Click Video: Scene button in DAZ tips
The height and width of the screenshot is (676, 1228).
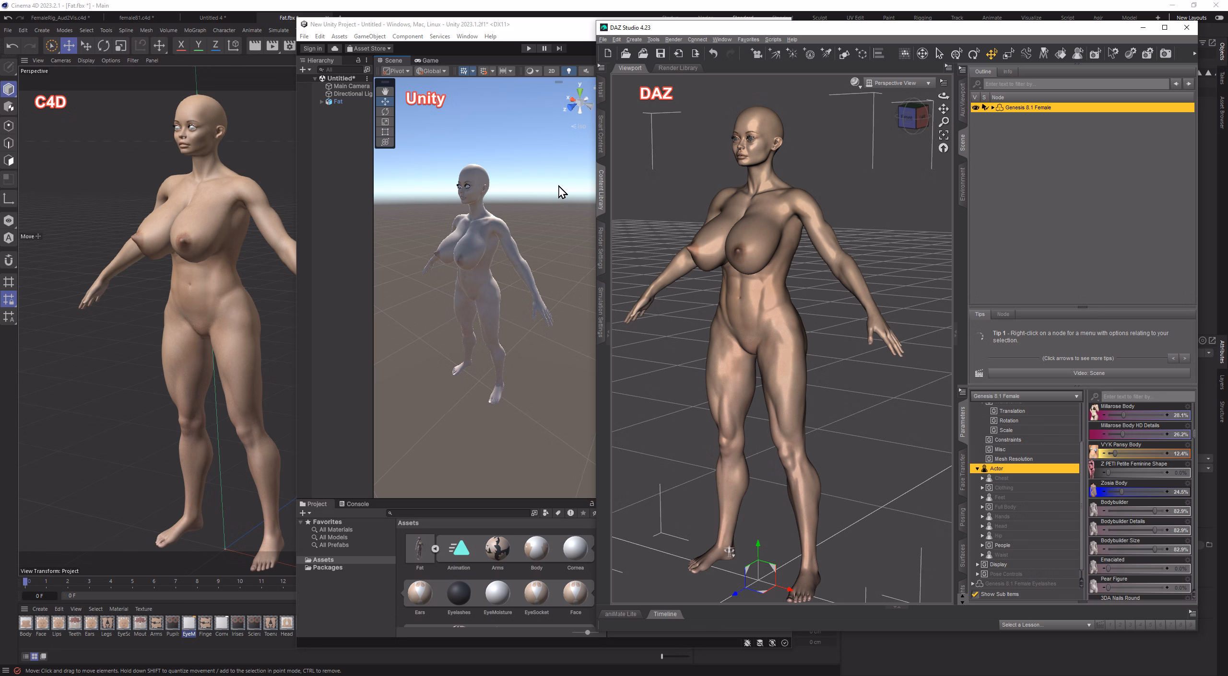coord(1089,373)
